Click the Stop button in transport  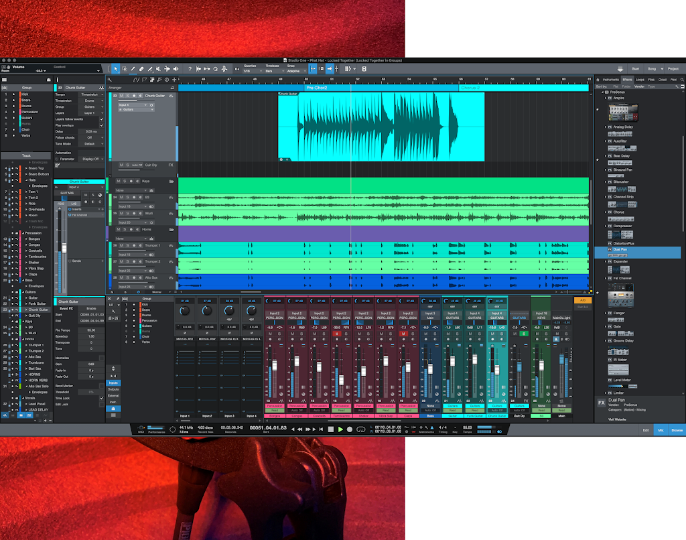pyautogui.click(x=331, y=429)
